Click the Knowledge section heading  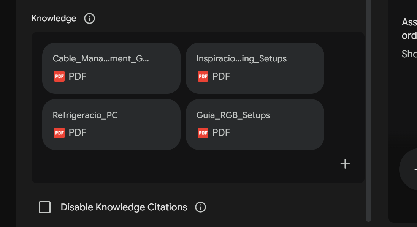pyautogui.click(x=54, y=19)
